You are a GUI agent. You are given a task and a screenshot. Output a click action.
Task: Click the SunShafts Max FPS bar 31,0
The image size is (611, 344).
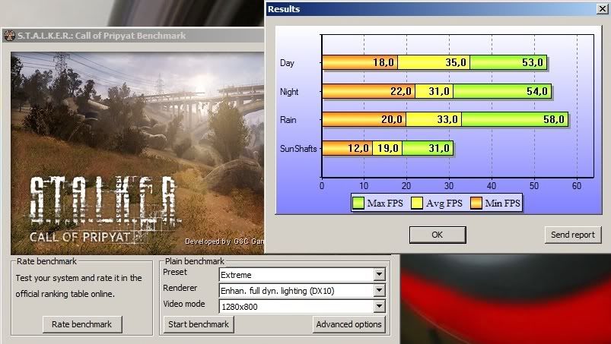[x=428, y=148]
